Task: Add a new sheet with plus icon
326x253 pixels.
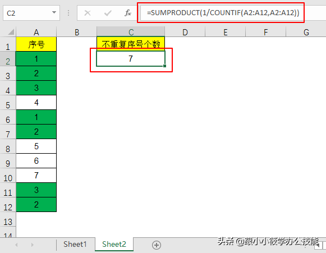Action: pos(157,245)
